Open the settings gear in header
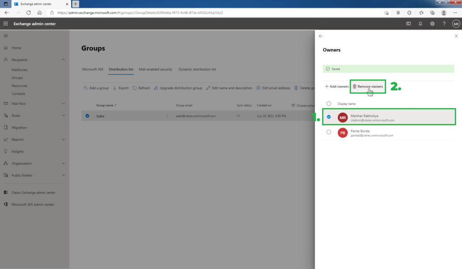This screenshot has width=462, height=269. tap(432, 23)
